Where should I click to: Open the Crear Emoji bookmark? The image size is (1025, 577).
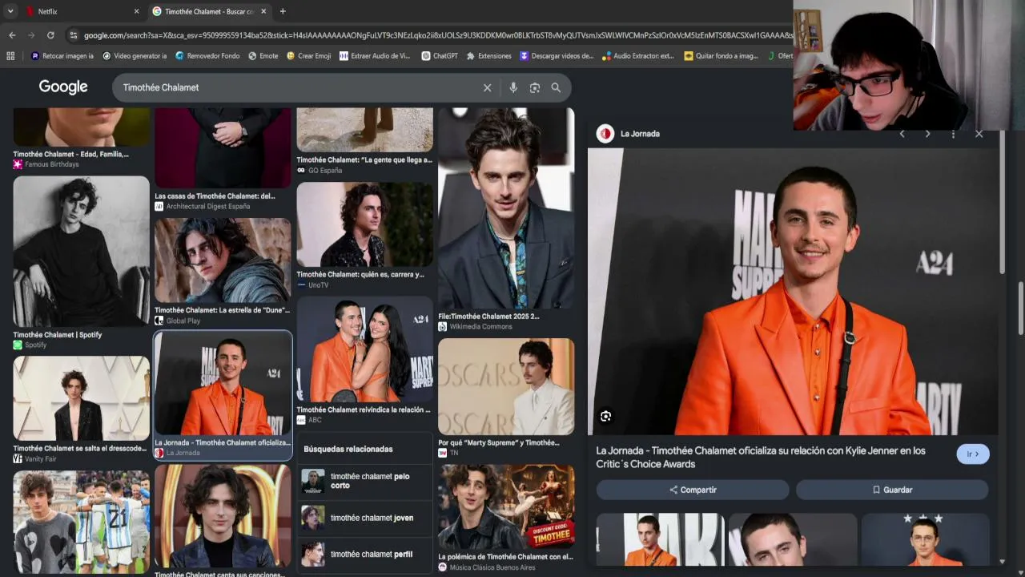click(309, 56)
